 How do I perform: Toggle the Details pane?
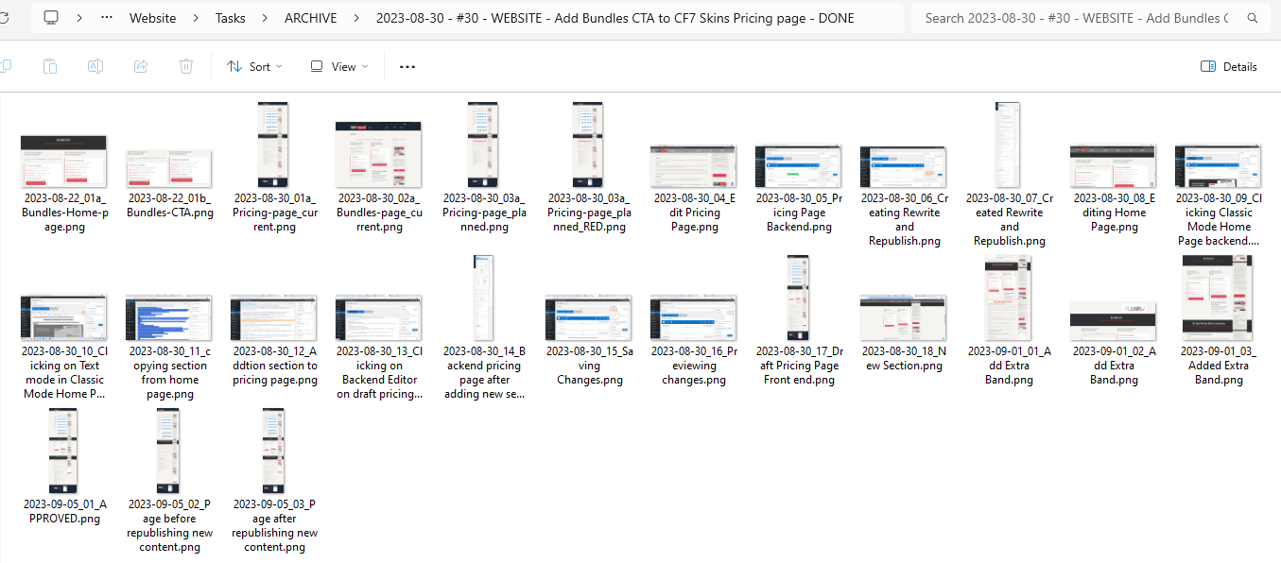click(x=1228, y=66)
